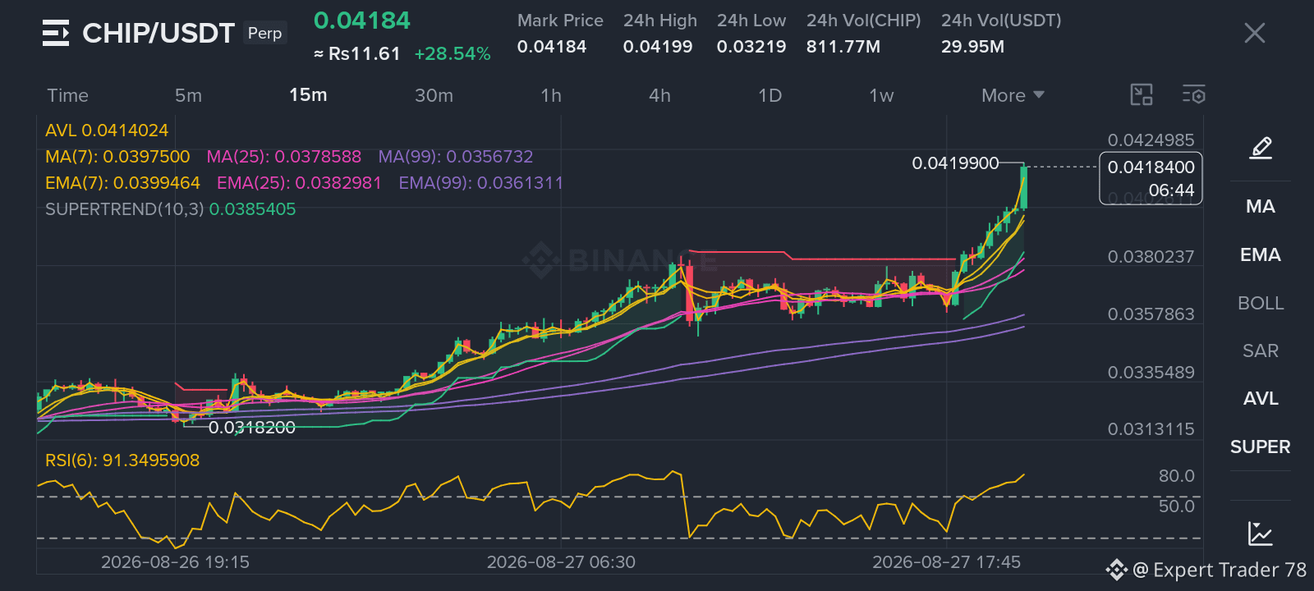Select the 4h timeframe

click(x=659, y=95)
